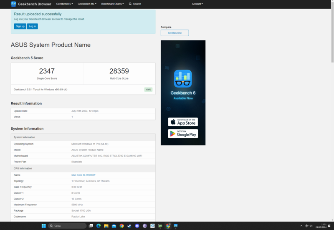Open the purple round app on taskbar
This screenshot has height=230, width=334.
[x=145, y=226]
